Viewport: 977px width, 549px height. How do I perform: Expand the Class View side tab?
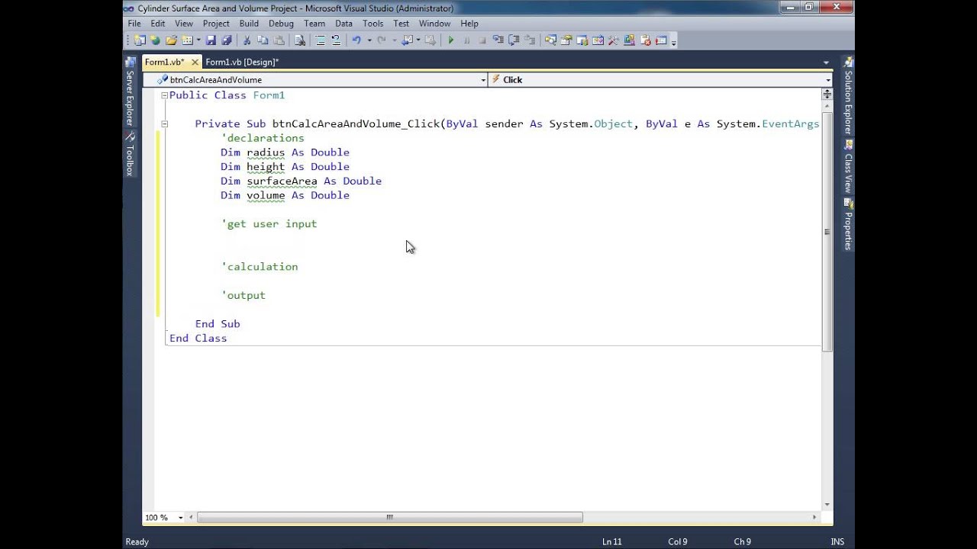tap(848, 166)
